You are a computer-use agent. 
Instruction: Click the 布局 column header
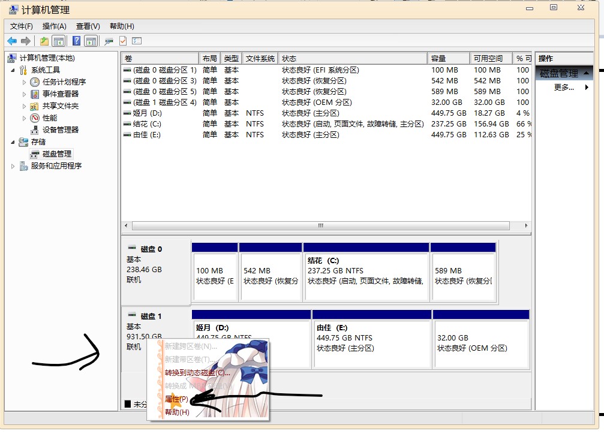209,59
